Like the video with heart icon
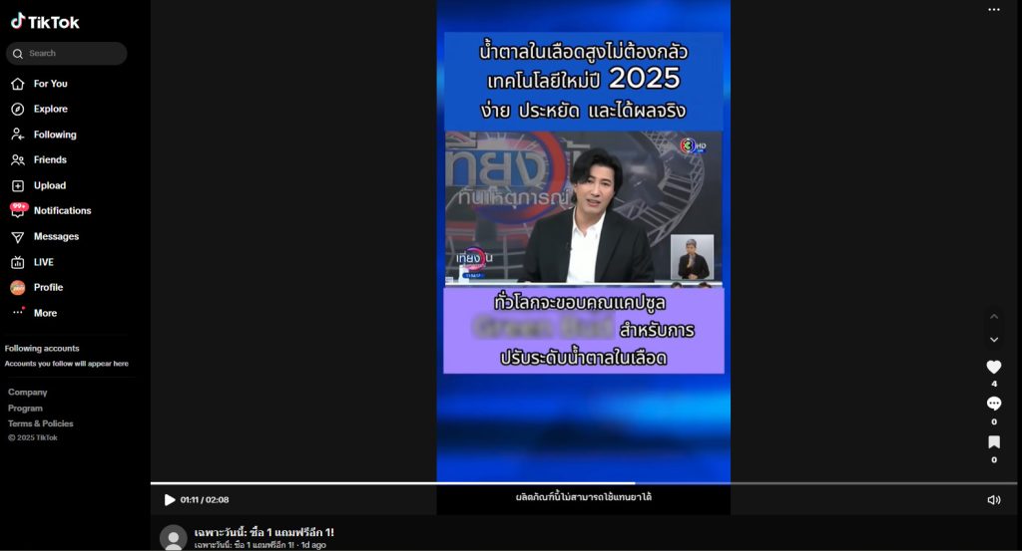The height and width of the screenshot is (551, 1022). tap(993, 368)
